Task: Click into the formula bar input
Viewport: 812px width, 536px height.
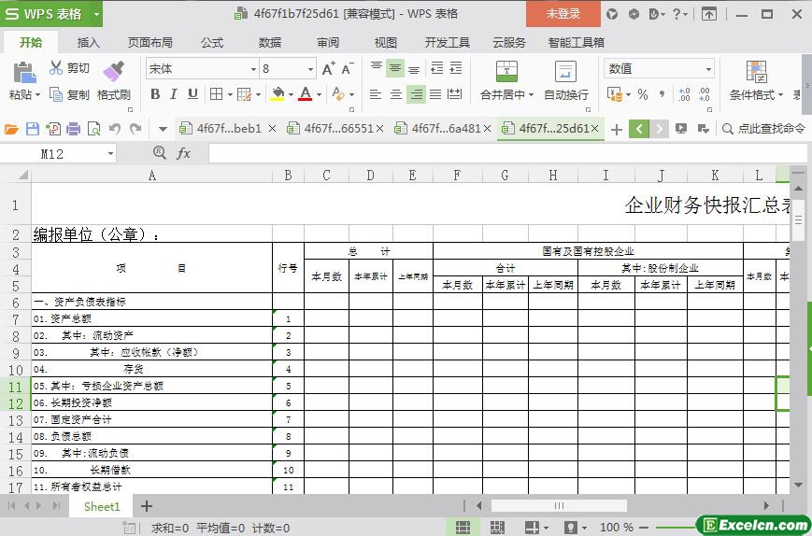Action: pos(508,153)
